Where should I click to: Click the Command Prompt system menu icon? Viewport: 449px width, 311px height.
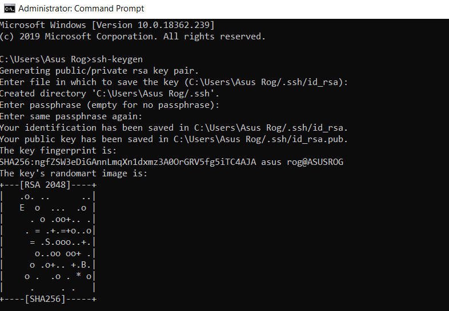(10, 9)
